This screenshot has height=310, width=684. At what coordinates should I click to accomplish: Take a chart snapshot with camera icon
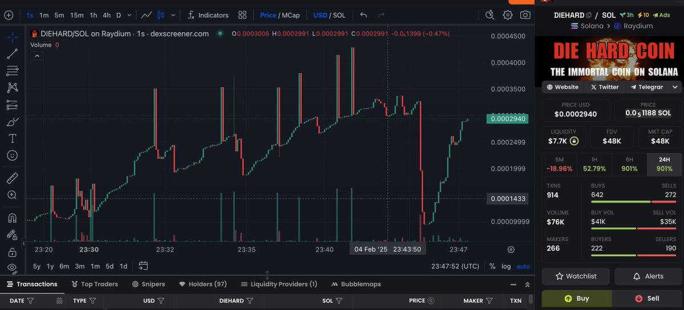pos(525,15)
